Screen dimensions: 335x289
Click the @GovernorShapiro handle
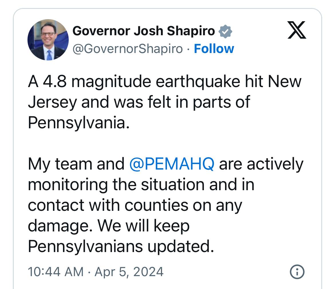(x=128, y=49)
